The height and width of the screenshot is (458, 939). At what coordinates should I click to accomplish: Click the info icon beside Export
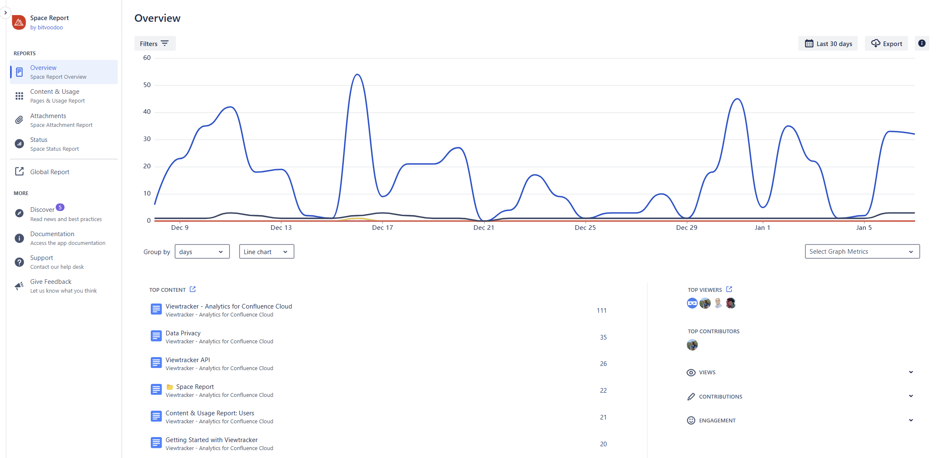[x=921, y=44]
